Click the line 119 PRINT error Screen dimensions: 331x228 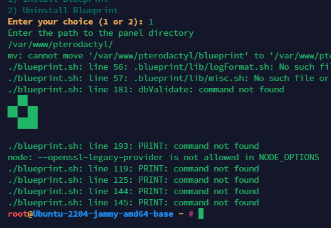click(133, 169)
